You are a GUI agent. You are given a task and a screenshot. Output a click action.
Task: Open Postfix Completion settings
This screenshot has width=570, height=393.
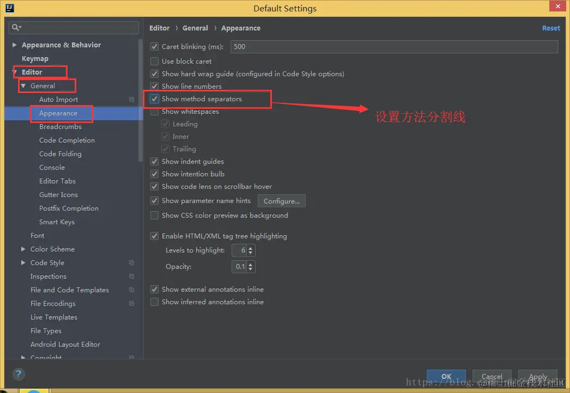pyautogui.click(x=69, y=208)
